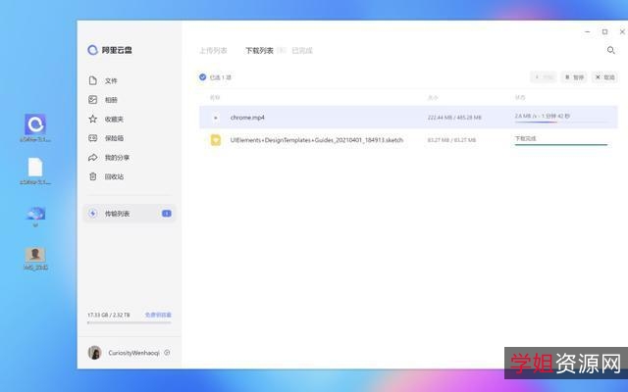Screen dimensions: 628x392
Task: Click the 222.44 MB / 485.28 MB size
Action: (x=454, y=118)
